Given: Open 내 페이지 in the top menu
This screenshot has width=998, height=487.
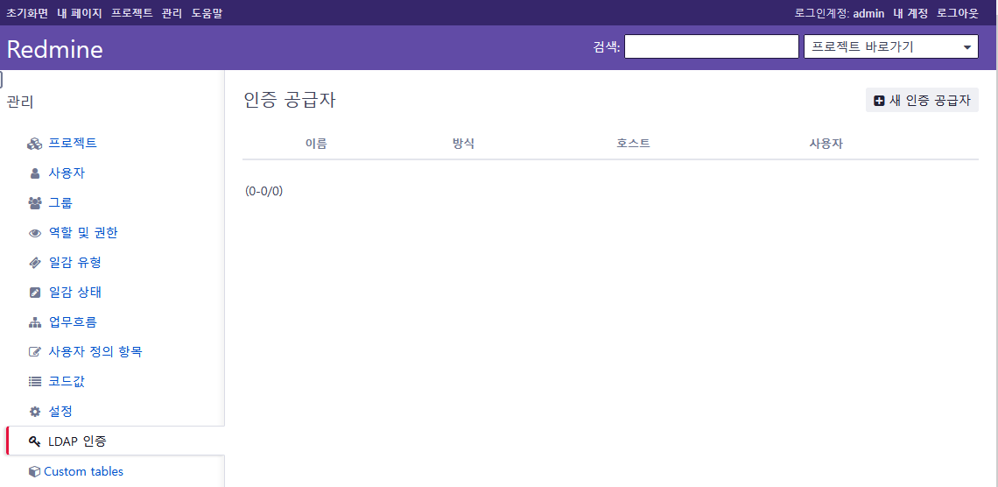Looking at the screenshot, I should 80,13.
